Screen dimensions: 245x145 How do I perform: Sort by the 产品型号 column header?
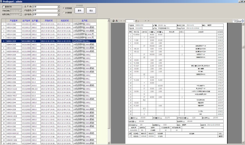coord(13,21)
